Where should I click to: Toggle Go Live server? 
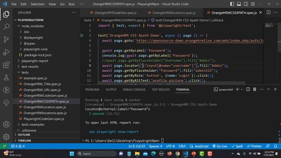coord(220,146)
